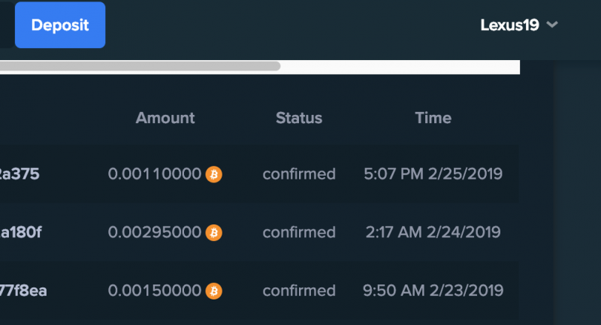Viewport: 601px width, 325px height.
Task: Click the 0.00295000 amount value
Action: tap(155, 233)
